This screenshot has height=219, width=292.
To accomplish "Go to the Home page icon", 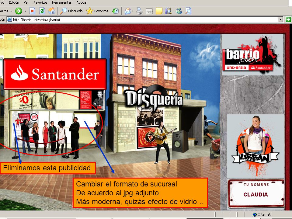I will [52, 11].
